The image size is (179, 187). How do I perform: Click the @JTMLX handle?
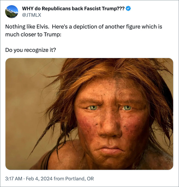tap(31, 15)
